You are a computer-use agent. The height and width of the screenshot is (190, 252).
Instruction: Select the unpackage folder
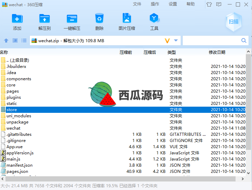pyautogui.click(x=123, y=122)
